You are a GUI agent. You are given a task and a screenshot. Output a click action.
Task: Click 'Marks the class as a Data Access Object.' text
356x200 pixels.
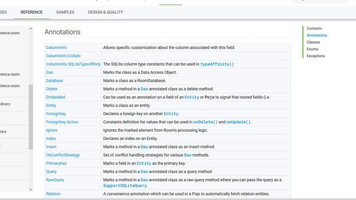tap(140, 72)
